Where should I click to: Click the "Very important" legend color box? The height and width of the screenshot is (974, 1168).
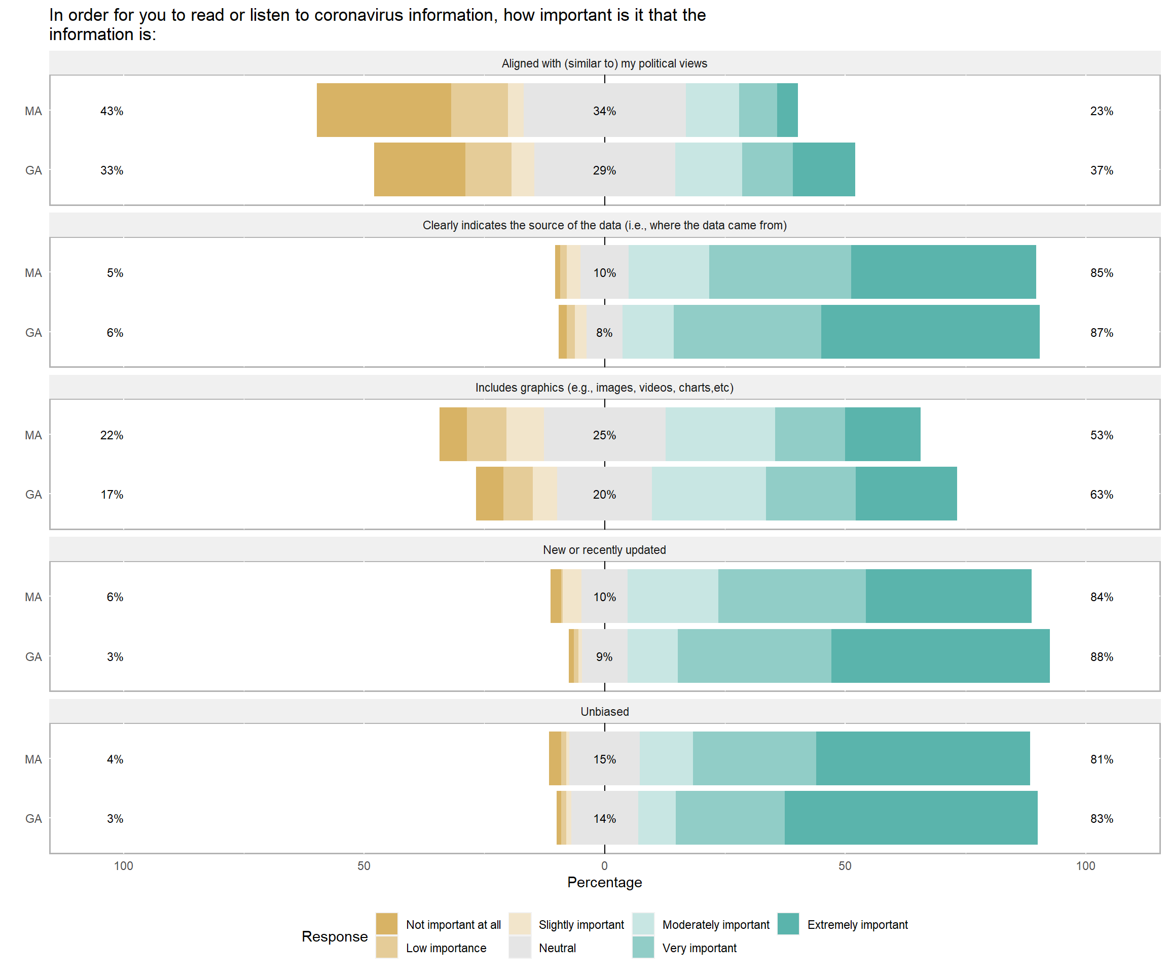(643, 947)
